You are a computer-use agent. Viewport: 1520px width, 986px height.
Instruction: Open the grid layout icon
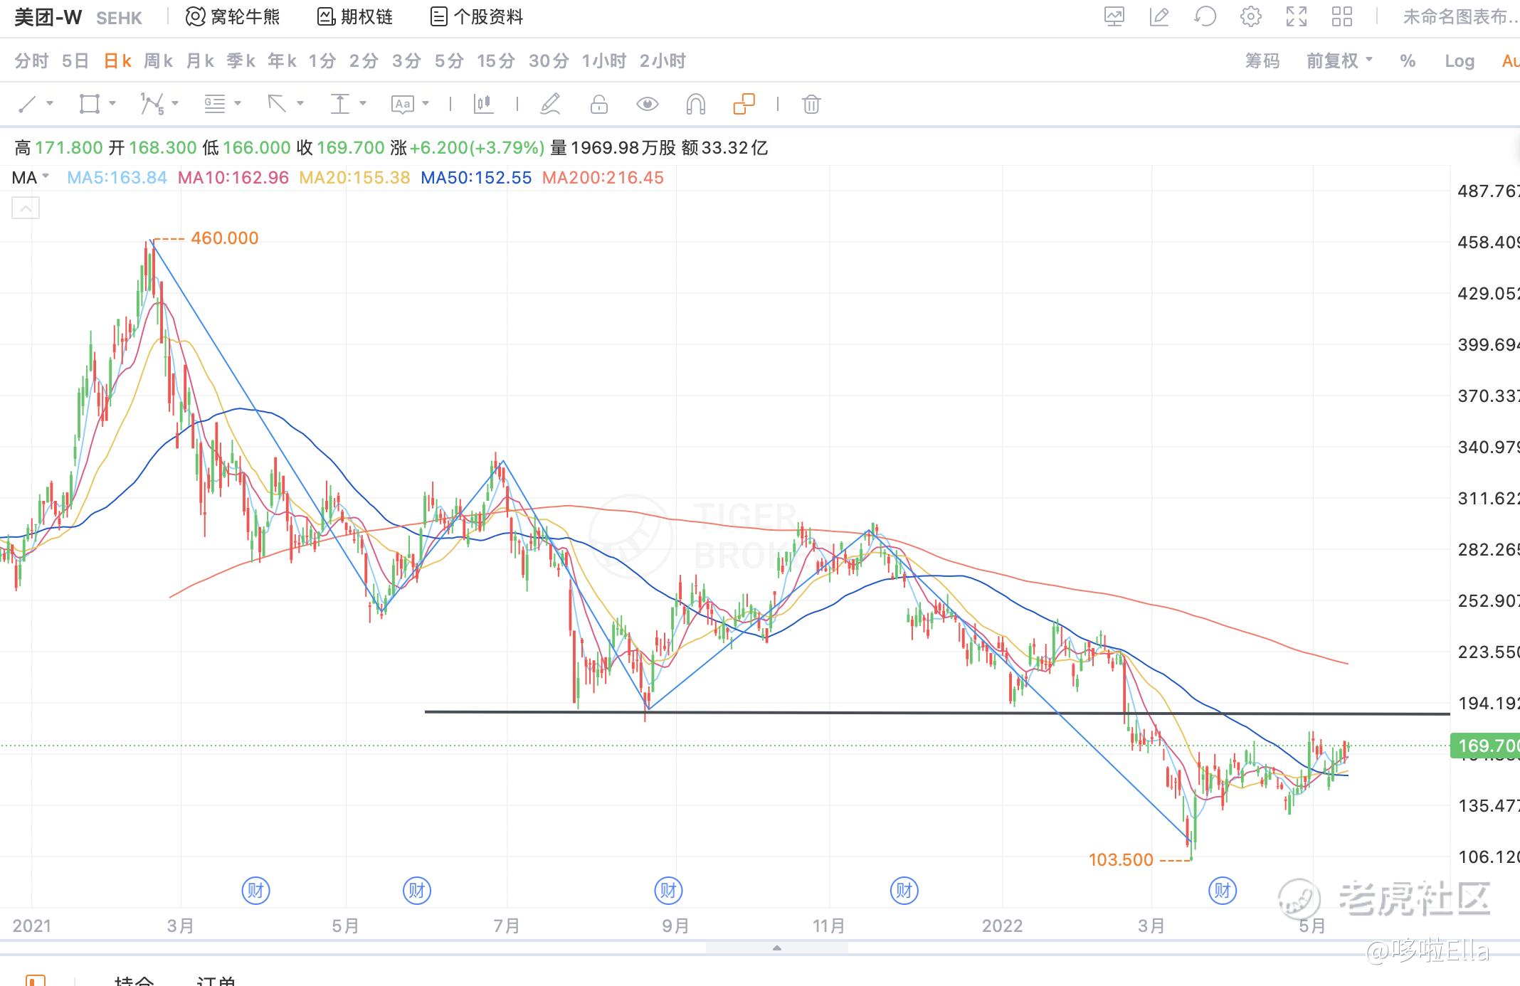pos(1342,16)
